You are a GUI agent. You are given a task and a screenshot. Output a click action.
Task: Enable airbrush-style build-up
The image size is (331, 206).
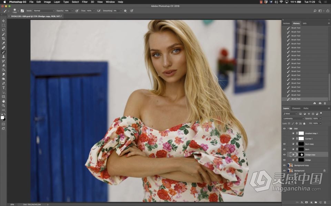99,11
